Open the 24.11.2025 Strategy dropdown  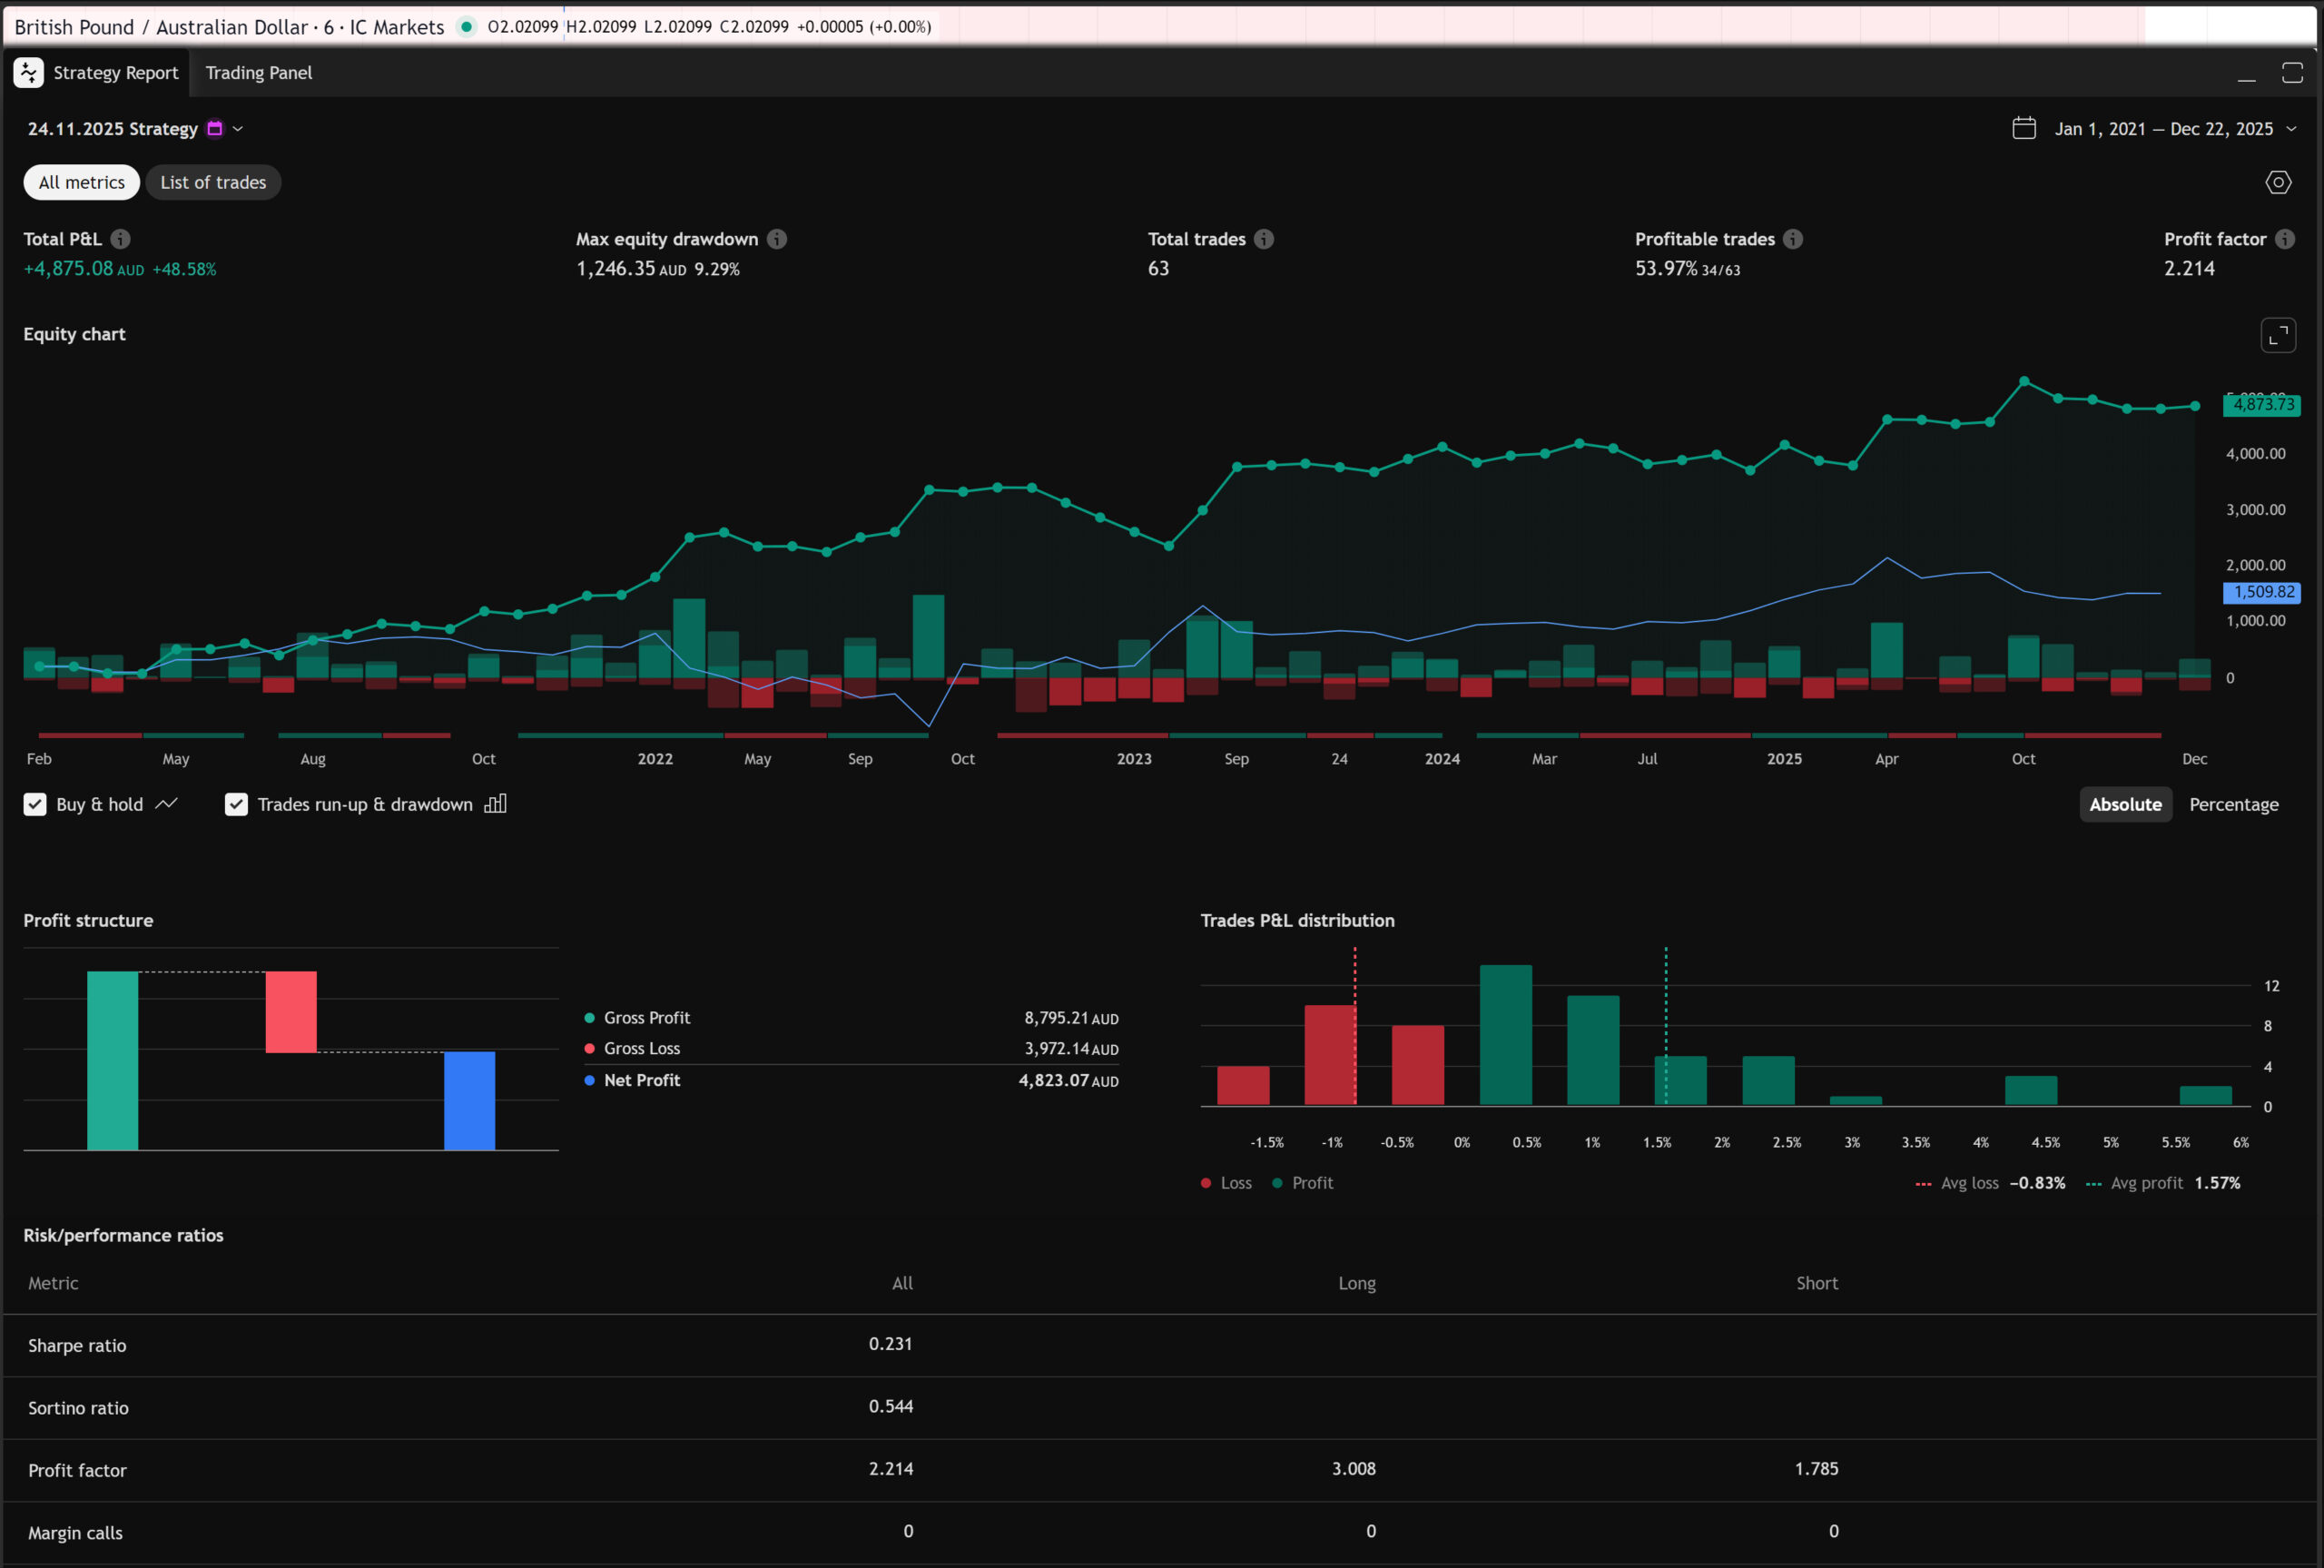point(238,129)
